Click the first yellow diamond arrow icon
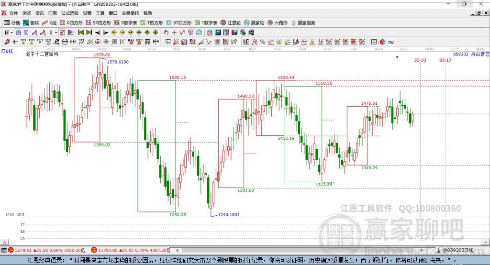The image size is (490, 265). 114,33
